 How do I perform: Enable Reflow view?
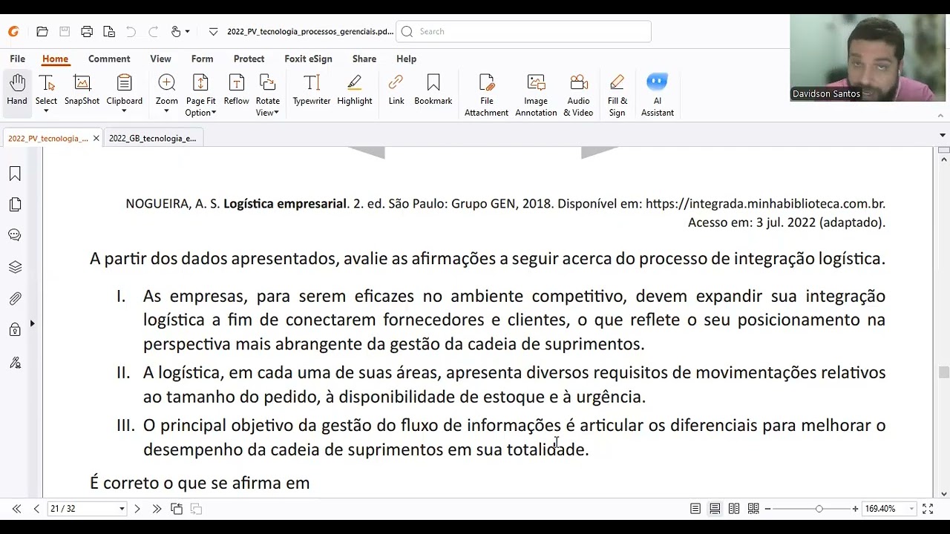[236, 90]
